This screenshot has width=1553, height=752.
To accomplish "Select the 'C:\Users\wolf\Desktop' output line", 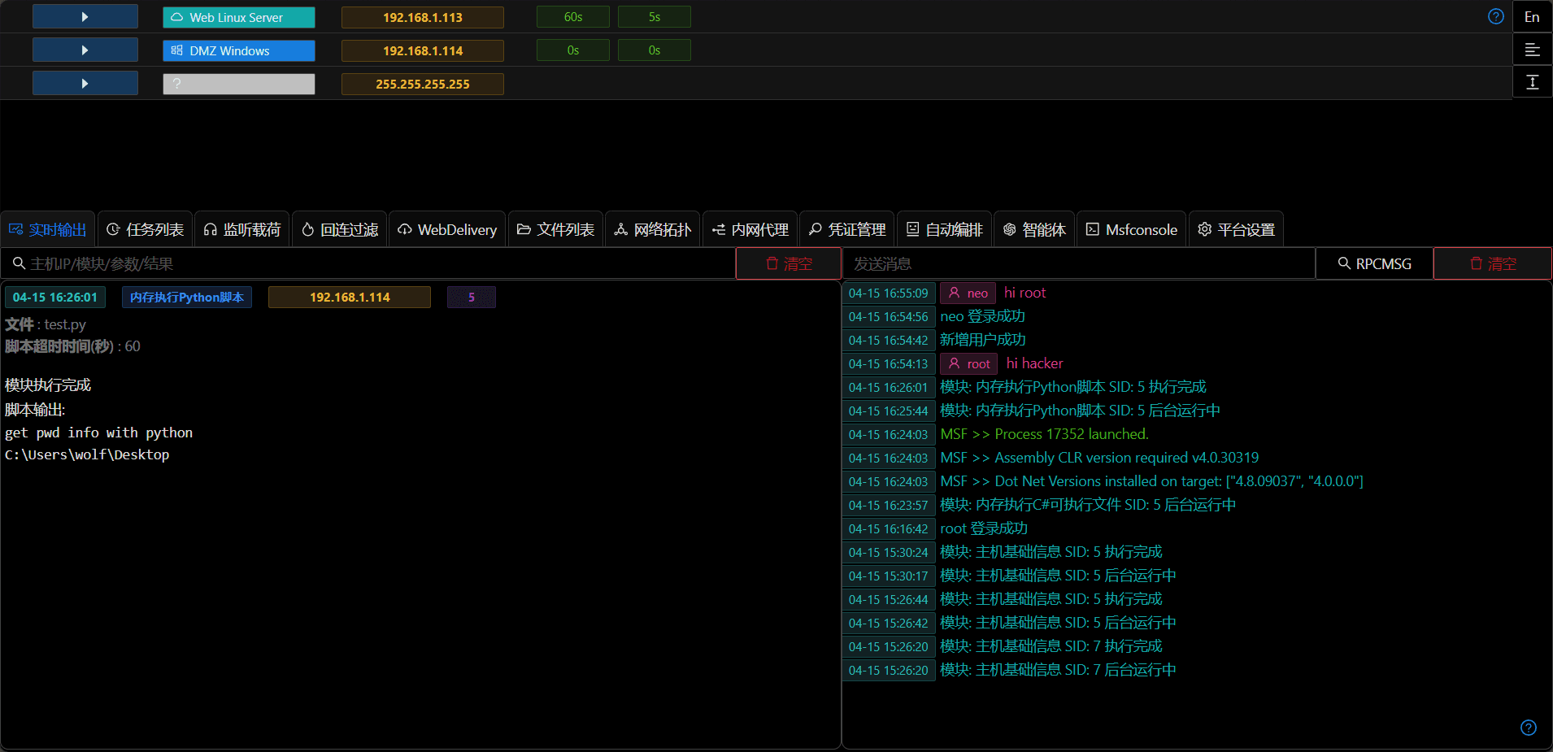I will pos(87,454).
